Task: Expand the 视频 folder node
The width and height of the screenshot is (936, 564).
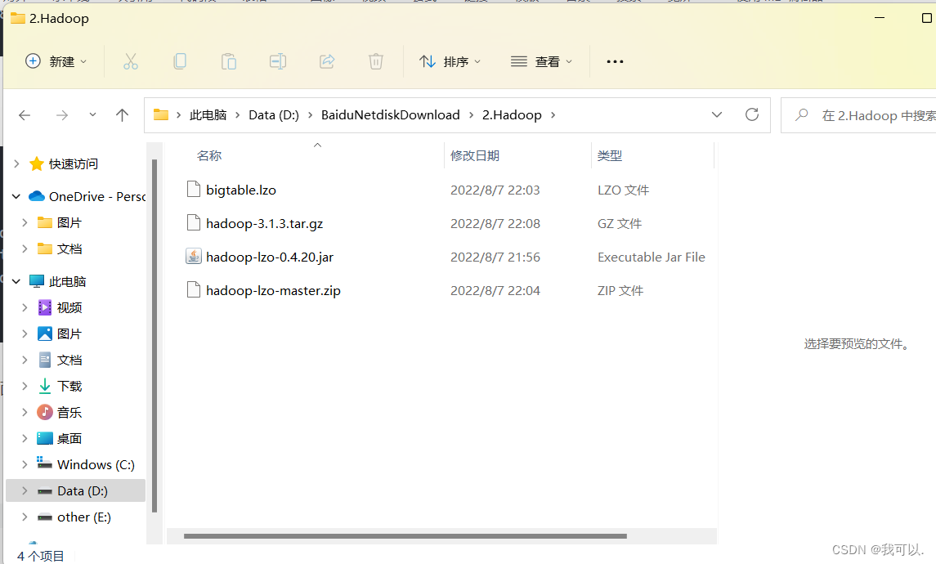Action: click(x=25, y=307)
